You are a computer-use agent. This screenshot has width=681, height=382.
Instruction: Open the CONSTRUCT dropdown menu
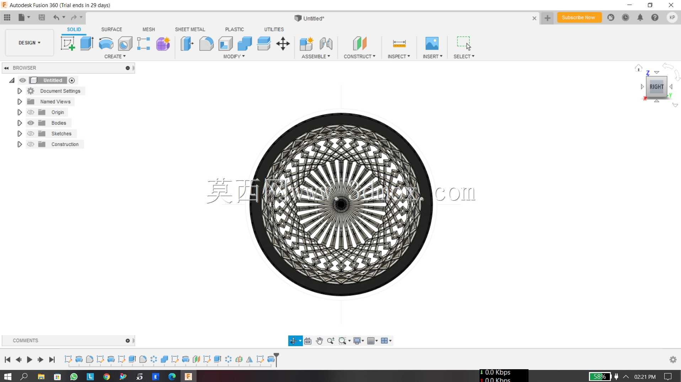coord(359,56)
